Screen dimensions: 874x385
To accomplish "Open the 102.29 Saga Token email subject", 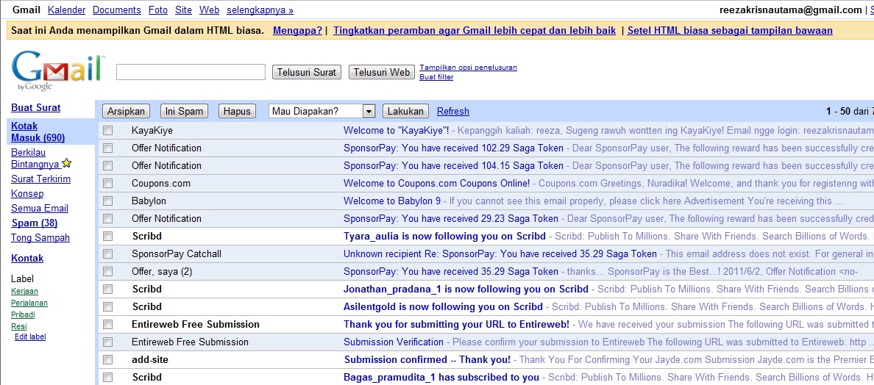I will pos(453,148).
